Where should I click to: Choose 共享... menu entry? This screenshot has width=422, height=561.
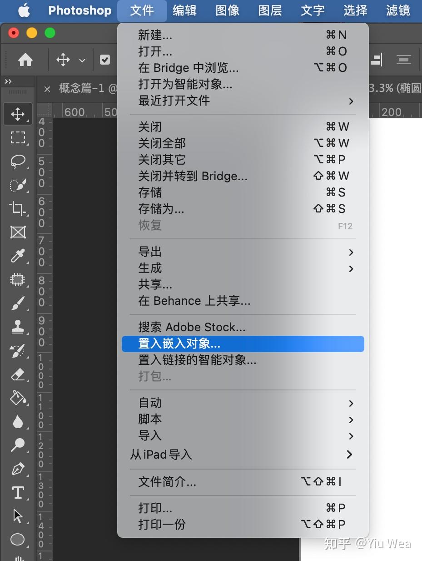pos(243,284)
